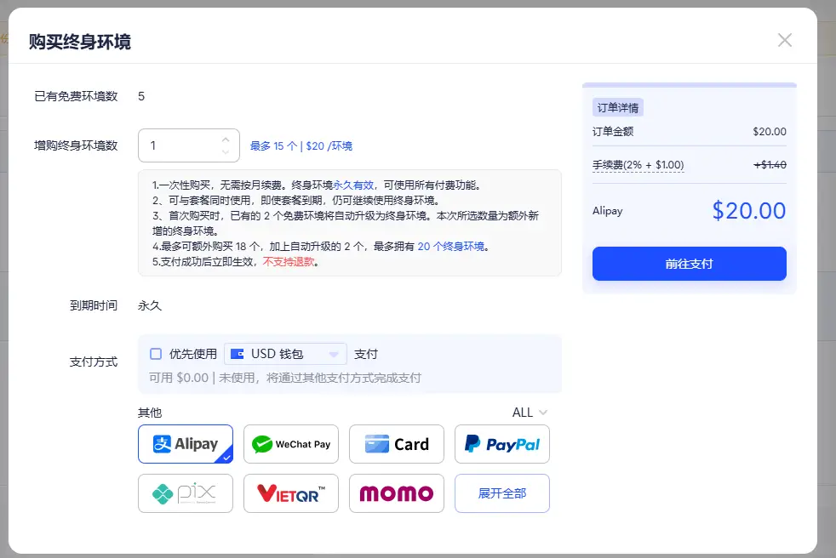Increase lifetime environment quantity with up arrow
Viewport: 836px width, 558px height.
pyautogui.click(x=226, y=139)
